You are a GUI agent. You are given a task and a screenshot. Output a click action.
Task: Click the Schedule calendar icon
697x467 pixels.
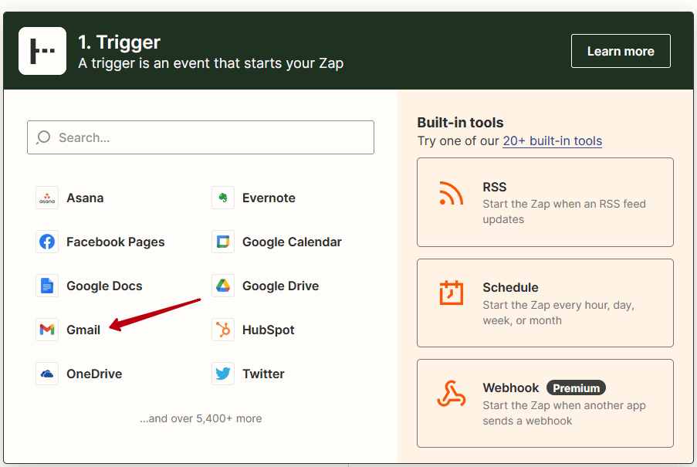452,293
